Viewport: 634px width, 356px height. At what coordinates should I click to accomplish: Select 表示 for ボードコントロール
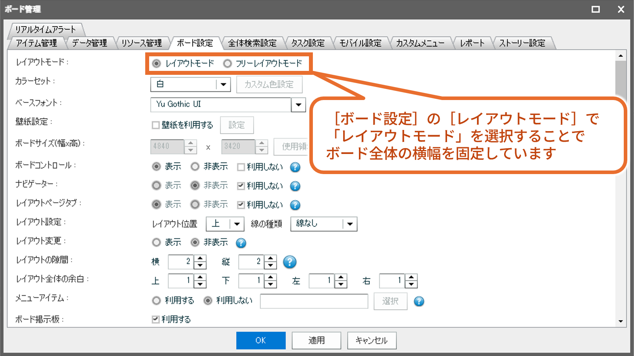point(157,167)
